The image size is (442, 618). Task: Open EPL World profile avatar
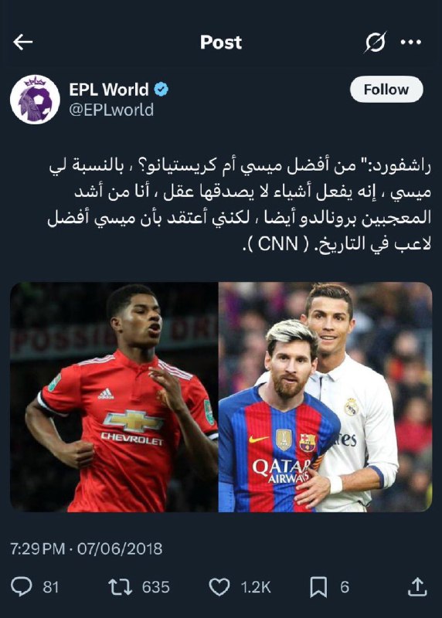[35, 100]
